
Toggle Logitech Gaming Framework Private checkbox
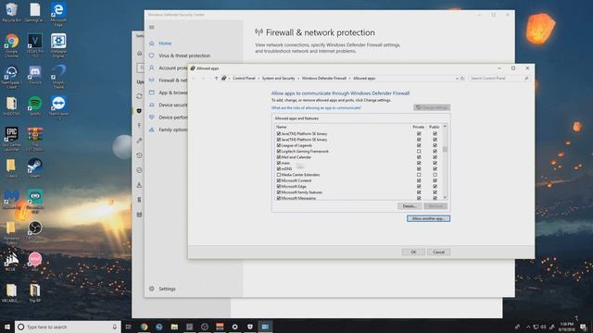click(x=419, y=151)
